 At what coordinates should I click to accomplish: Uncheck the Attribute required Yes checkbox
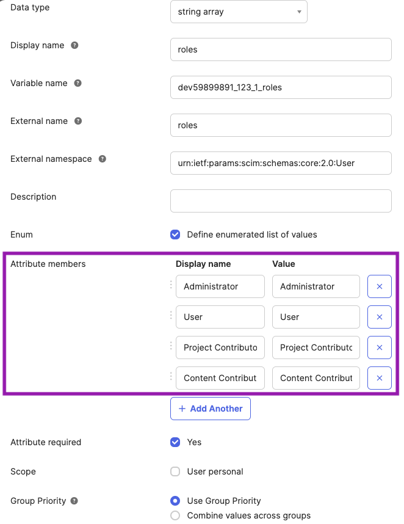point(175,442)
